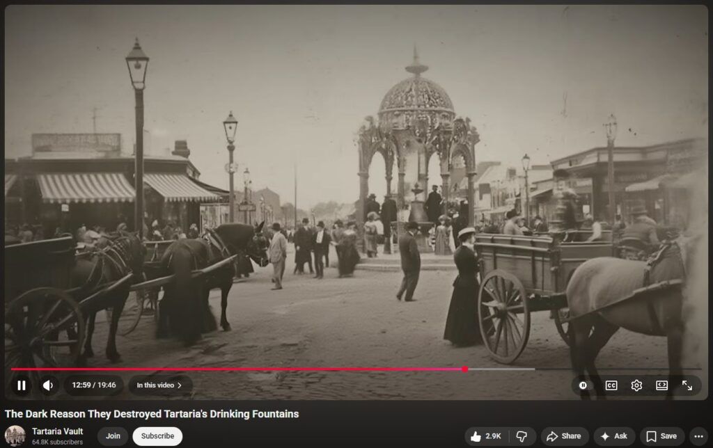
Task: Toggle the autoplay switch
Action: pos(583,385)
